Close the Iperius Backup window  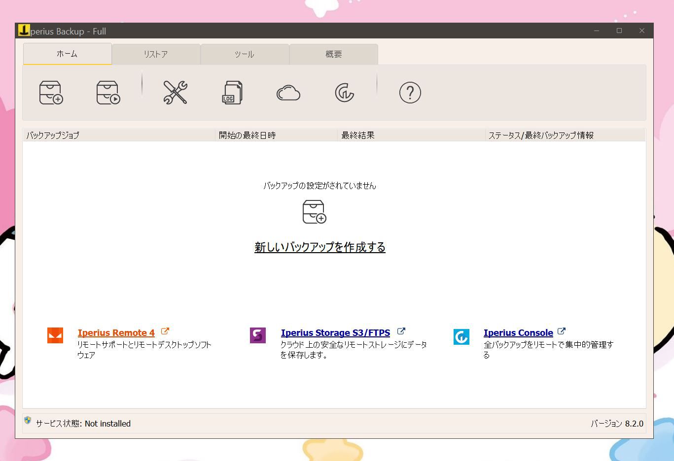click(x=642, y=31)
